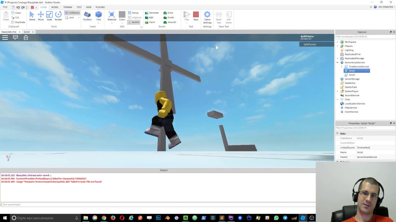
Task: Focus the Filter workspace field
Action: click(x=365, y=37)
